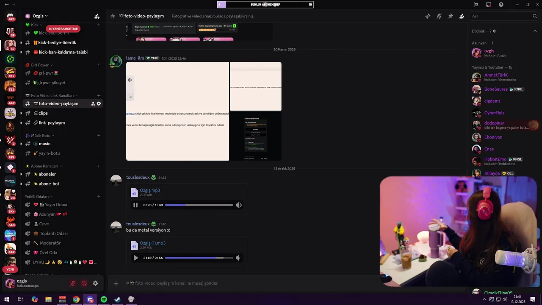Toggle channel notification mute bell
542x305 pixels.
(x=439, y=16)
